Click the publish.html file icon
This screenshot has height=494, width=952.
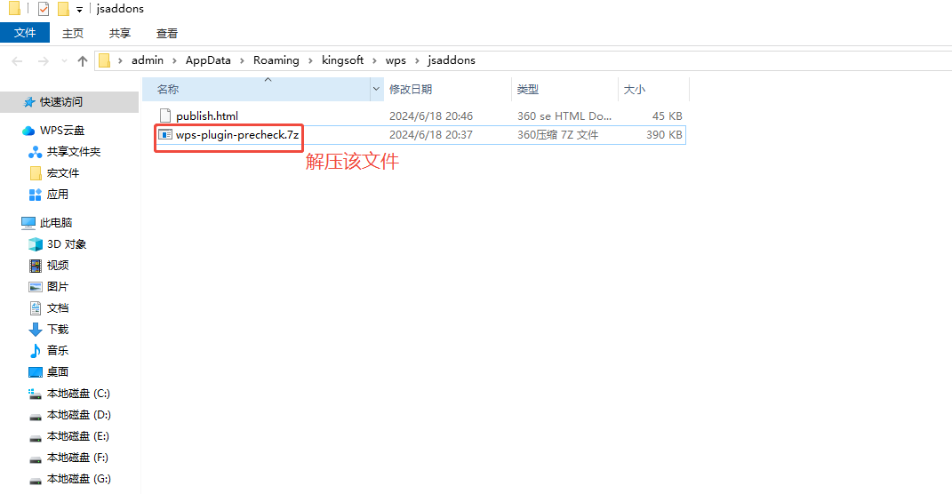[165, 116]
